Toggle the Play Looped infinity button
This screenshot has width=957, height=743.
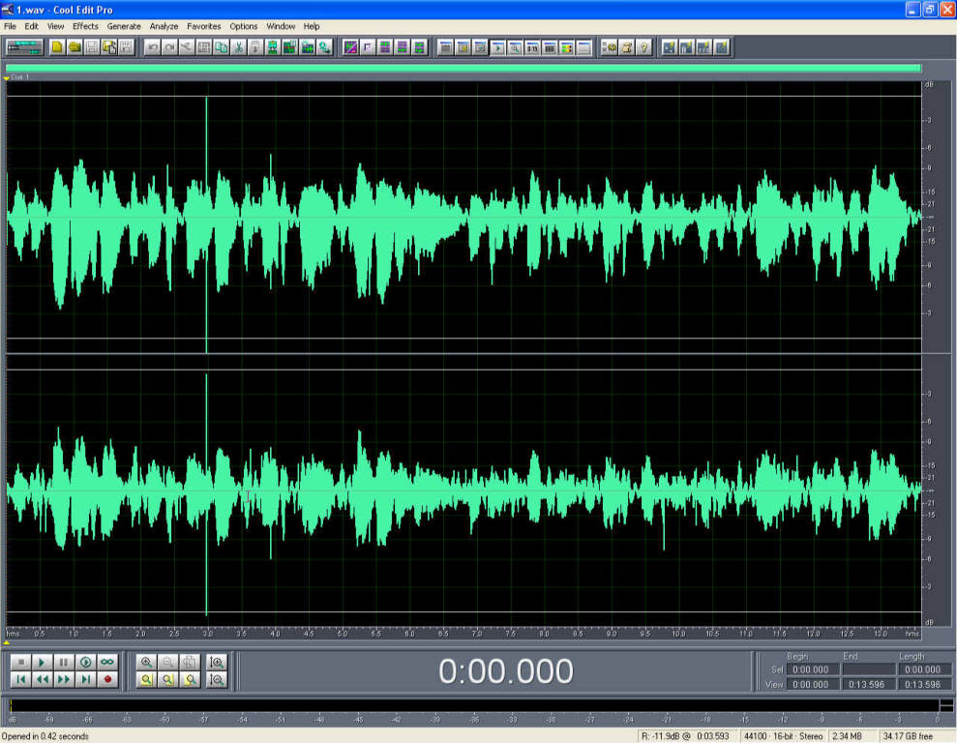[x=107, y=662]
